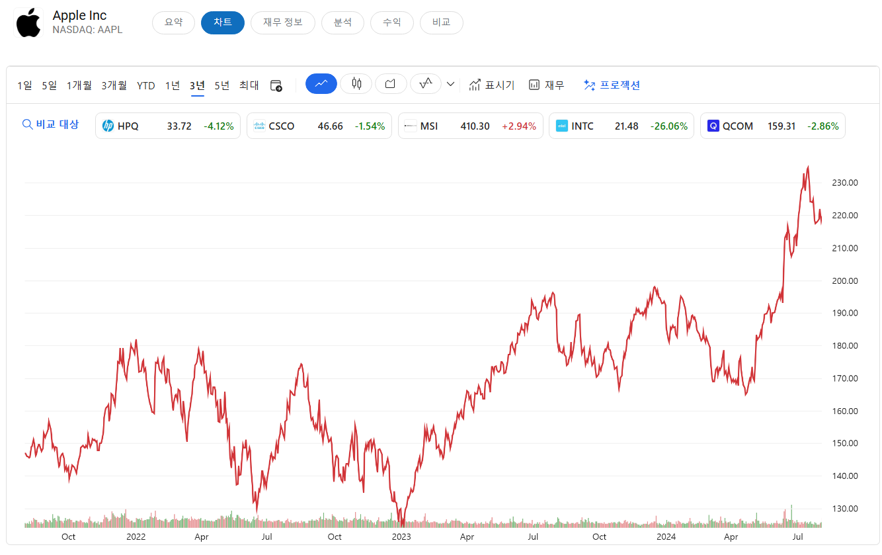Click the 200.00 price axis label
The height and width of the screenshot is (555, 882).
click(844, 280)
